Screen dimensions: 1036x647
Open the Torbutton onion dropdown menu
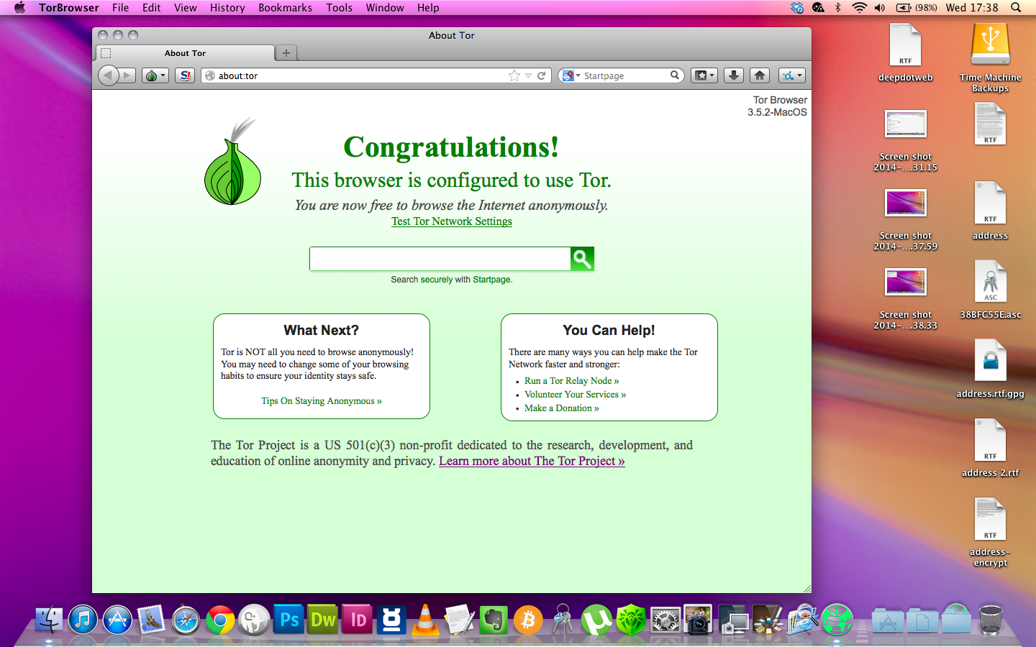point(155,75)
